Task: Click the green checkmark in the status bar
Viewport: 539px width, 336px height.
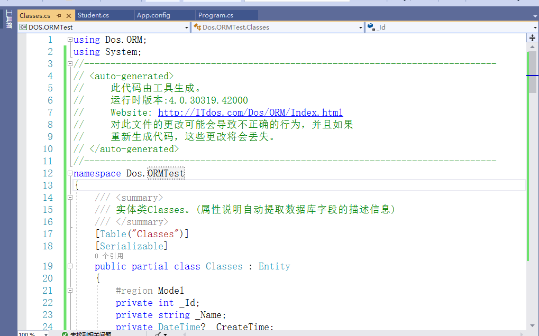Action: (65, 333)
